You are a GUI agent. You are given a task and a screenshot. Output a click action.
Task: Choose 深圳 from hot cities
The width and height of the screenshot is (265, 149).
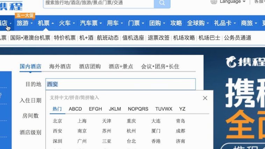(x=57, y=141)
